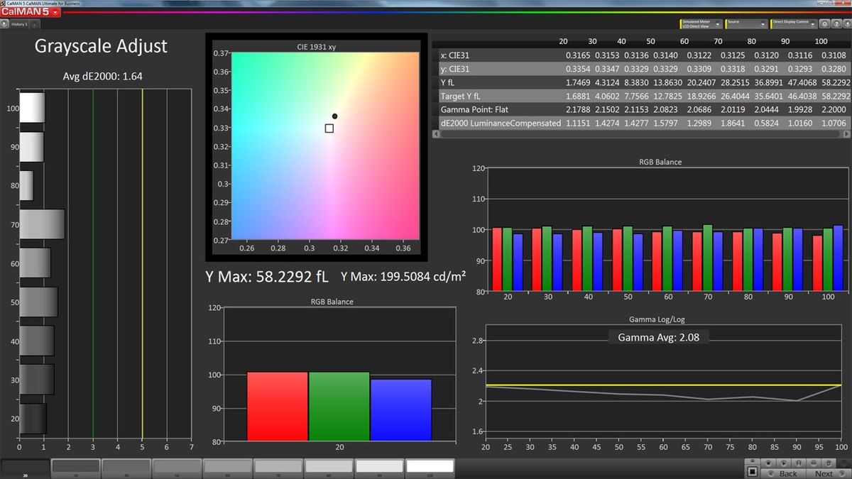The image size is (852, 479).
Task: Open the Simulated Meter LCD Direct View dropdown
Action: [717, 24]
